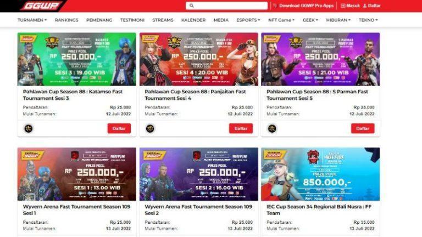This screenshot has height=237, width=422.
Task: Expand the ESPORTS dropdown menu
Action: (248, 20)
